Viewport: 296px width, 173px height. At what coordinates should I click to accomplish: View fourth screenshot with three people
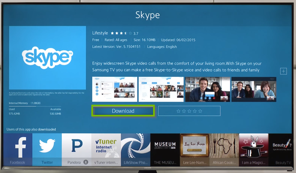tap(254, 89)
